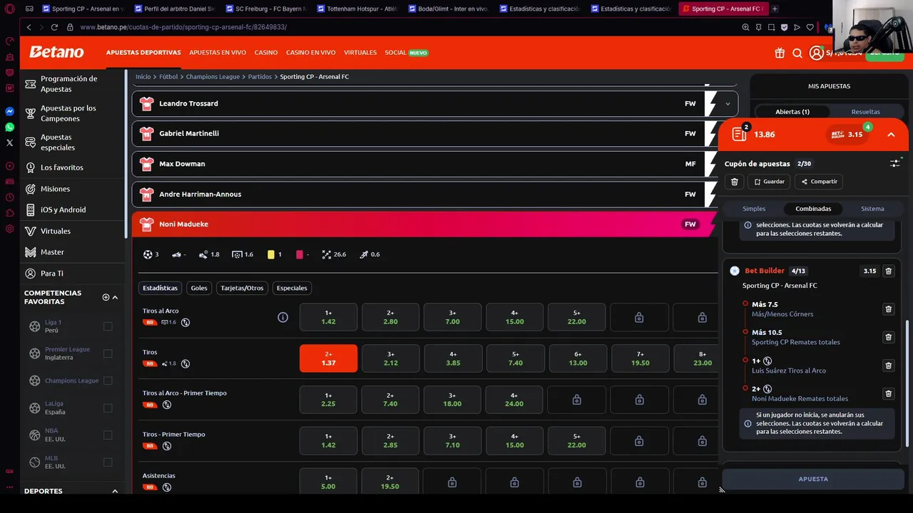Switch to the Resueltas bets tab
The image size is (913, 513).
coord(865,112)
